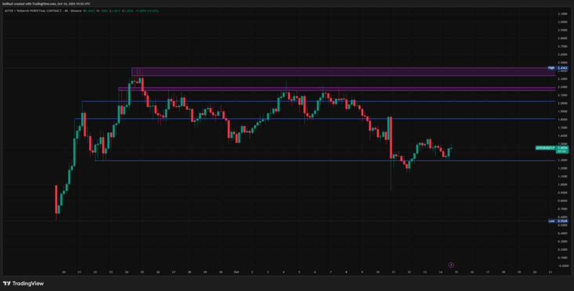Click the Oct label on the time axis
This screenshot has height=291, width=574.
tap(236, 272)
